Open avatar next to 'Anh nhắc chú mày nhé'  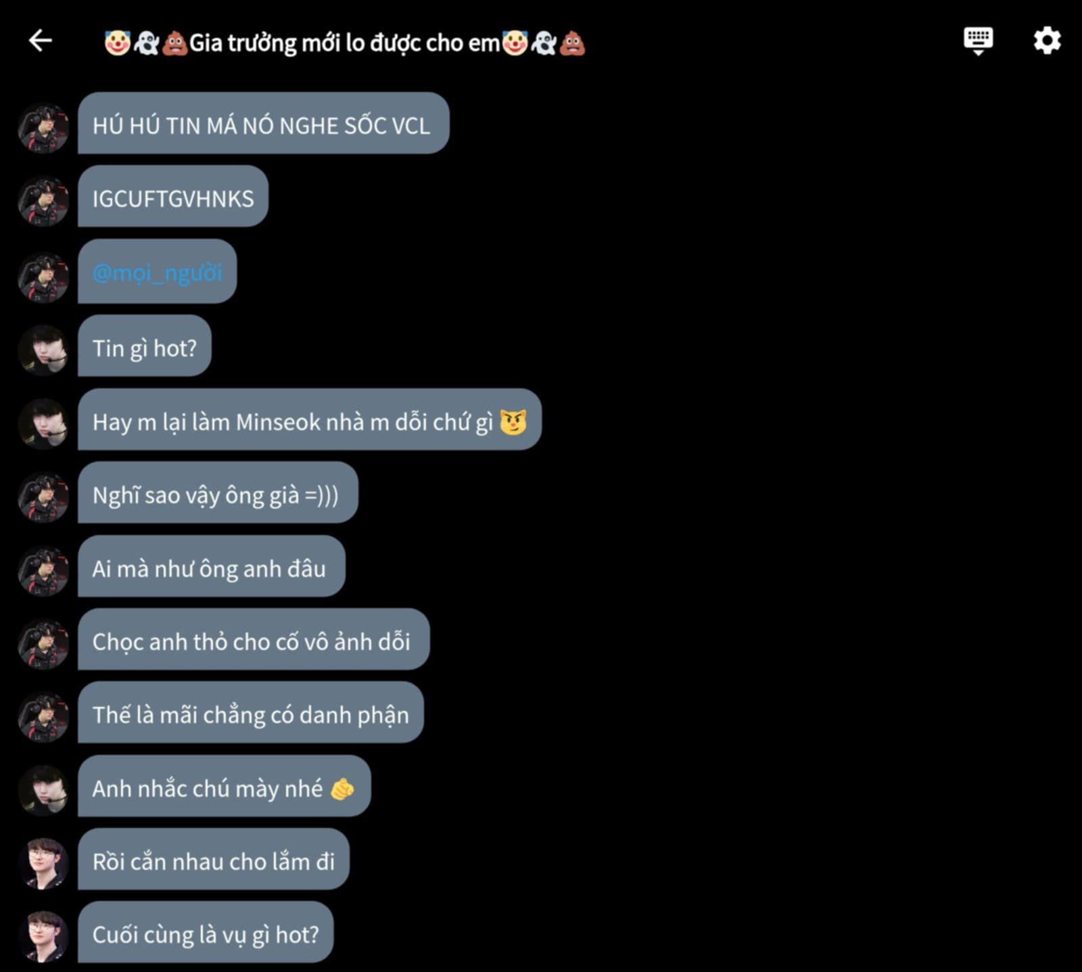click(43, 789)
